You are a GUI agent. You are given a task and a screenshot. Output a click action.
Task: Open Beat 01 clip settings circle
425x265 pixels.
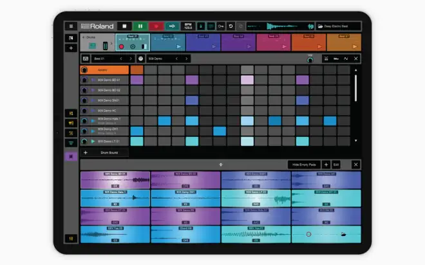tap(133, 46)
